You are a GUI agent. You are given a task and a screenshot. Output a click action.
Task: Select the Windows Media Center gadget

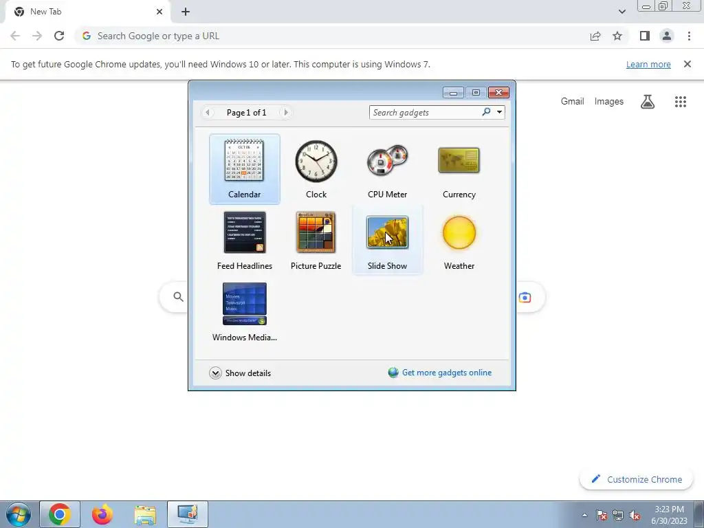[x=244, y=312]
